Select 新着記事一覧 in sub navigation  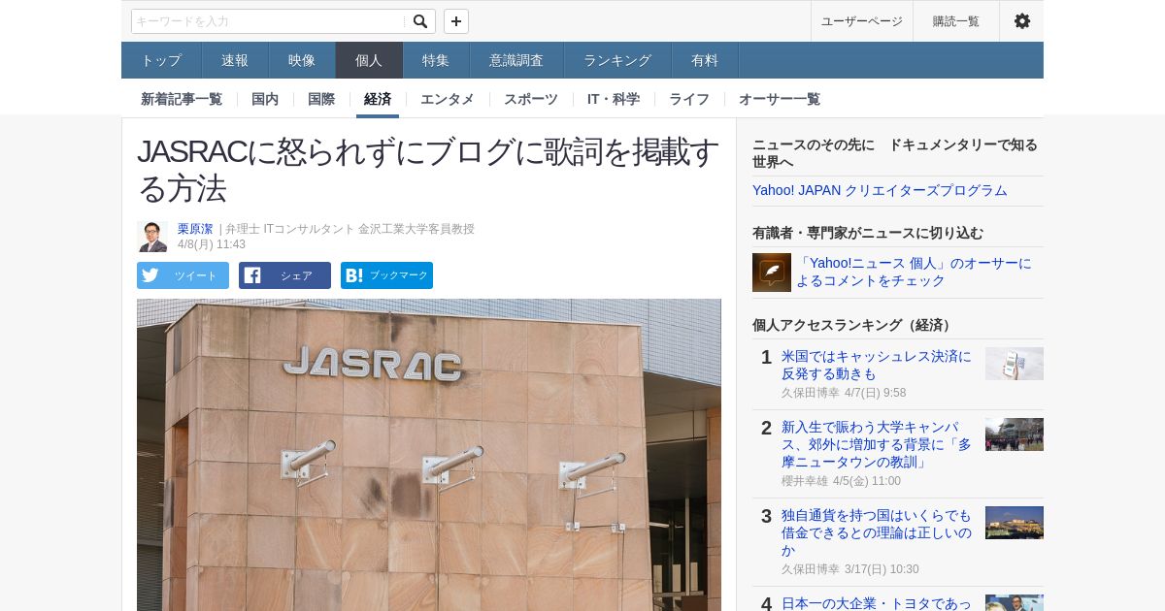pyautogui.click(x=182, y=99)
